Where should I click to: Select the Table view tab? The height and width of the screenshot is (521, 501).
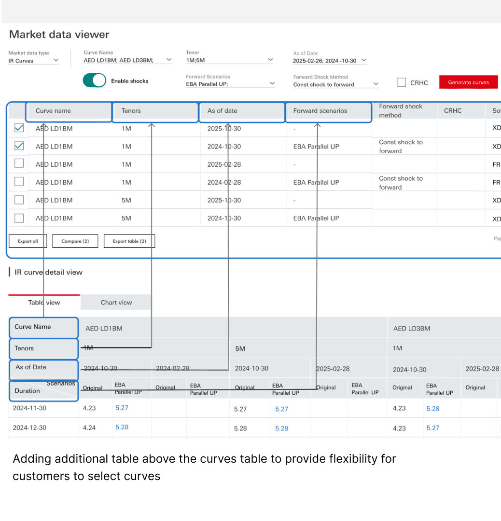[x=44, y=302]
